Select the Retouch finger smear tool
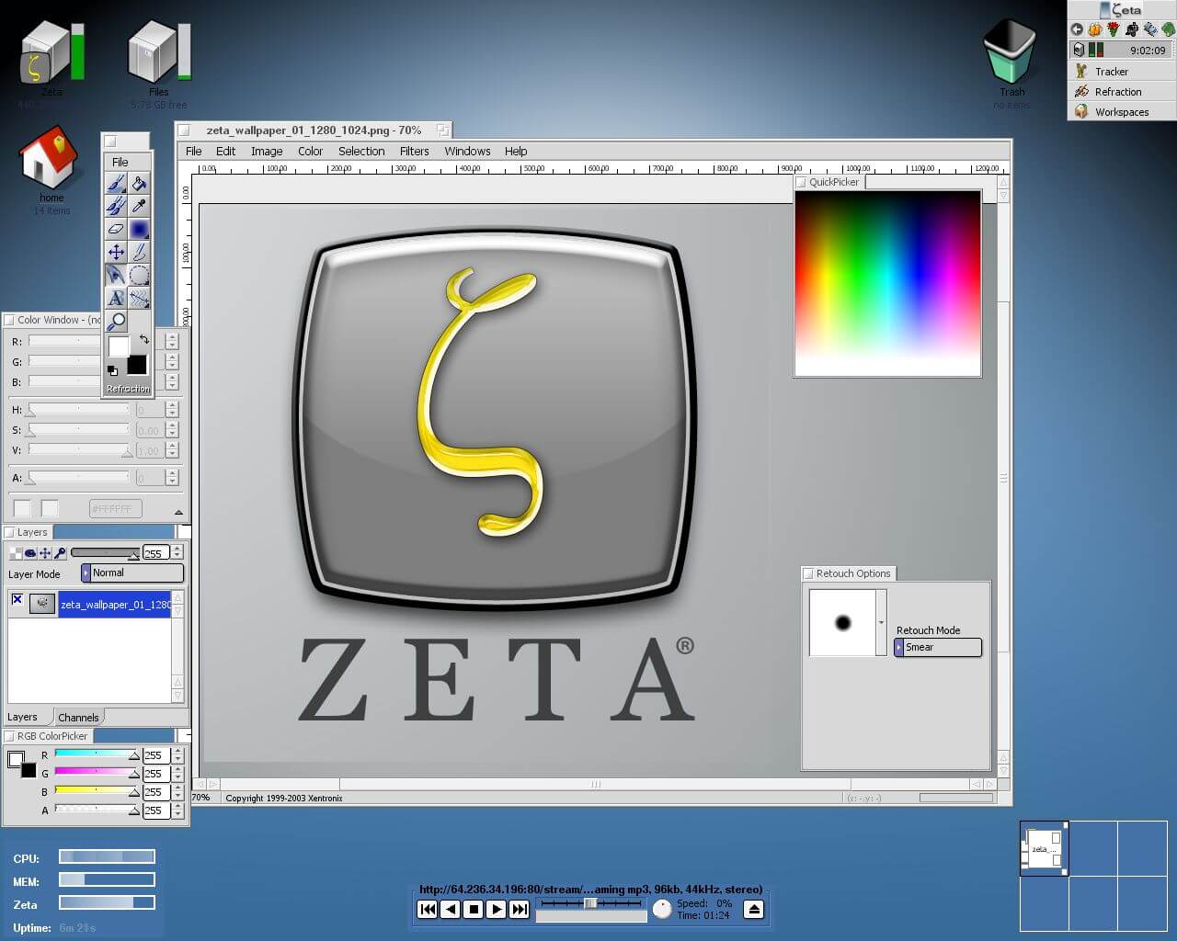The image size is (1177, 941). [116, 275]
